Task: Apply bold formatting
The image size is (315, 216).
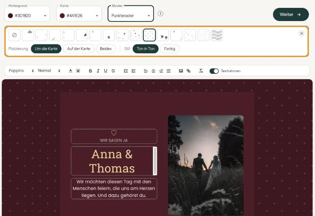Action: click(x=91, y=71)
